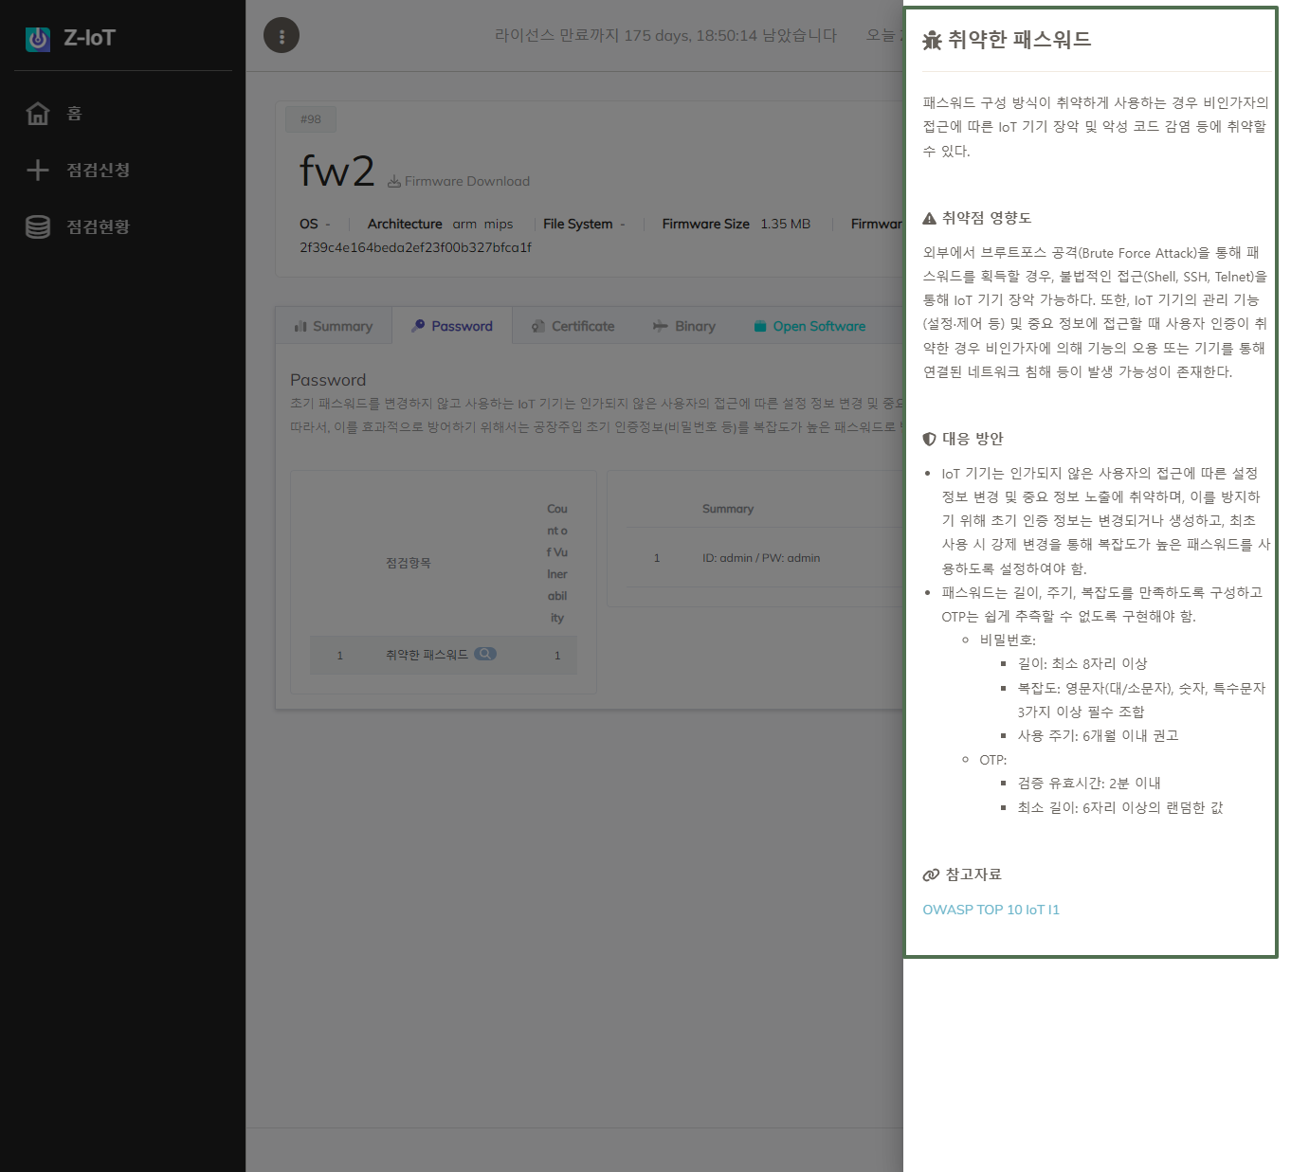Select the Password tab
This screenshot has width=1291, height=1172.
pos(452,326)
